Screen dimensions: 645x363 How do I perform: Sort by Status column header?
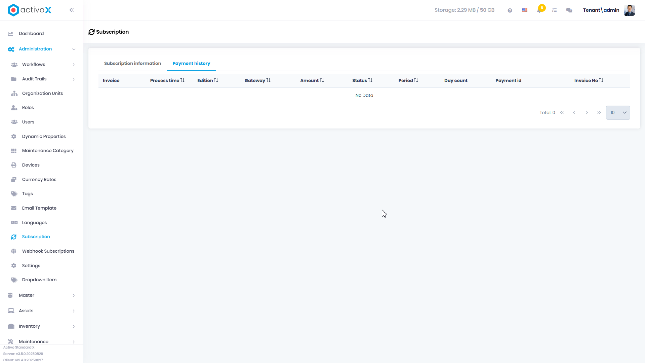pos(362,80)
